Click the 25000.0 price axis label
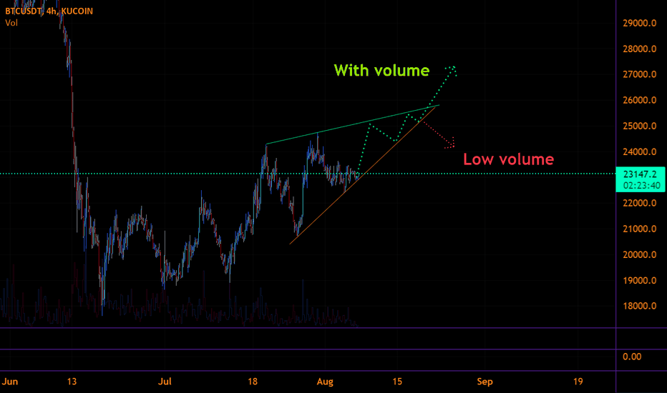Screen dimensions: 667x393 [x=639, y=126]
